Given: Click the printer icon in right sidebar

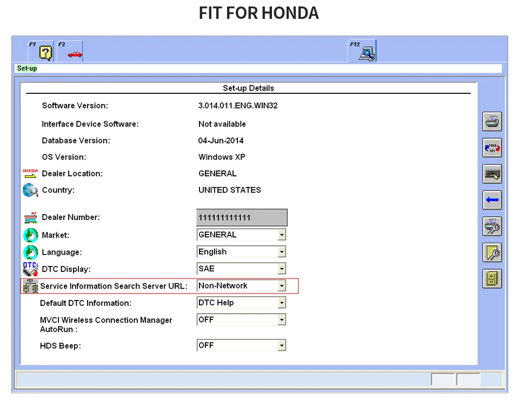Looking at the screenshot, I should (x=492, y=121).
